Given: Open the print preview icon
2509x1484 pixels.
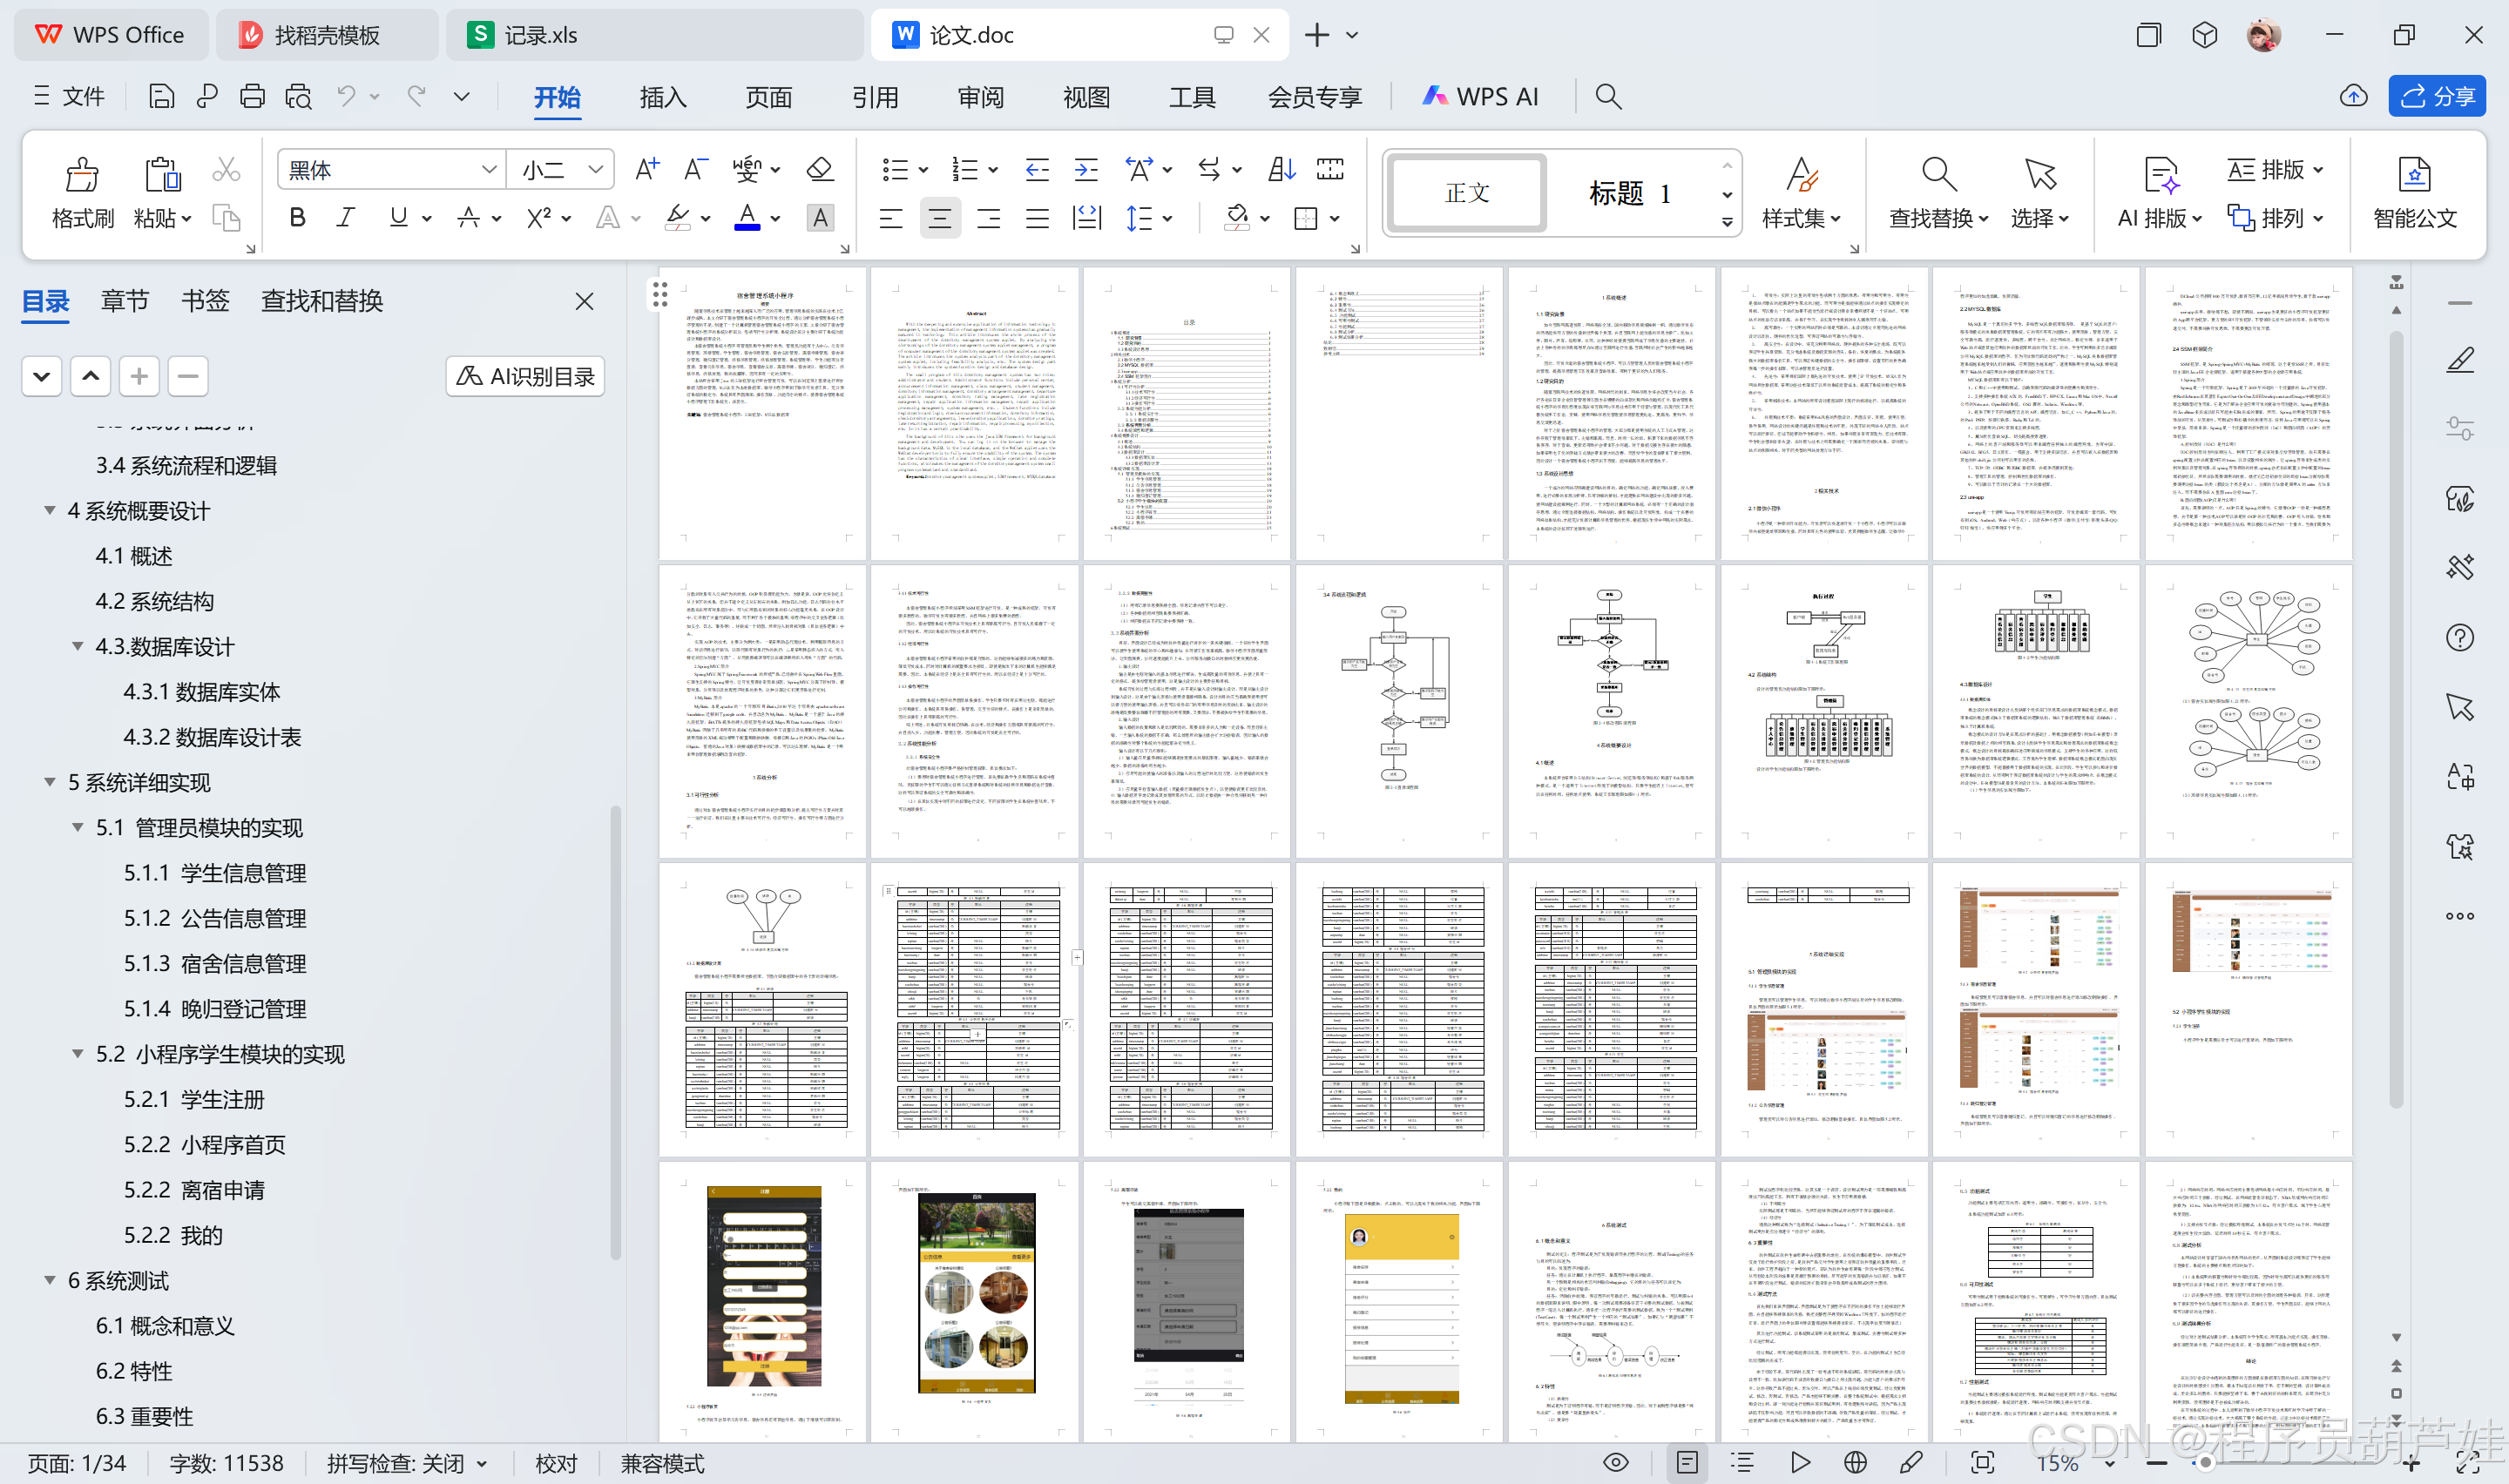Looking at the screenshot, I should 298,96.
